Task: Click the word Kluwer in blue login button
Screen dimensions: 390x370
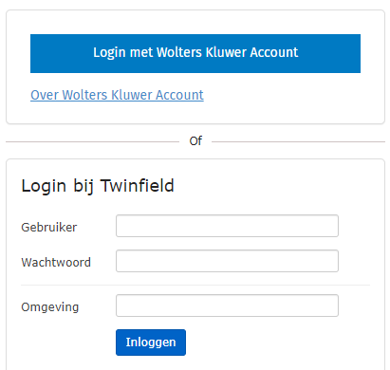Action: click(x=226, y=52)
